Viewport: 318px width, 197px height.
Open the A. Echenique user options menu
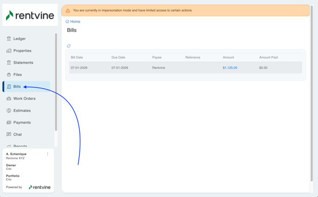click(x=48, y=154)
